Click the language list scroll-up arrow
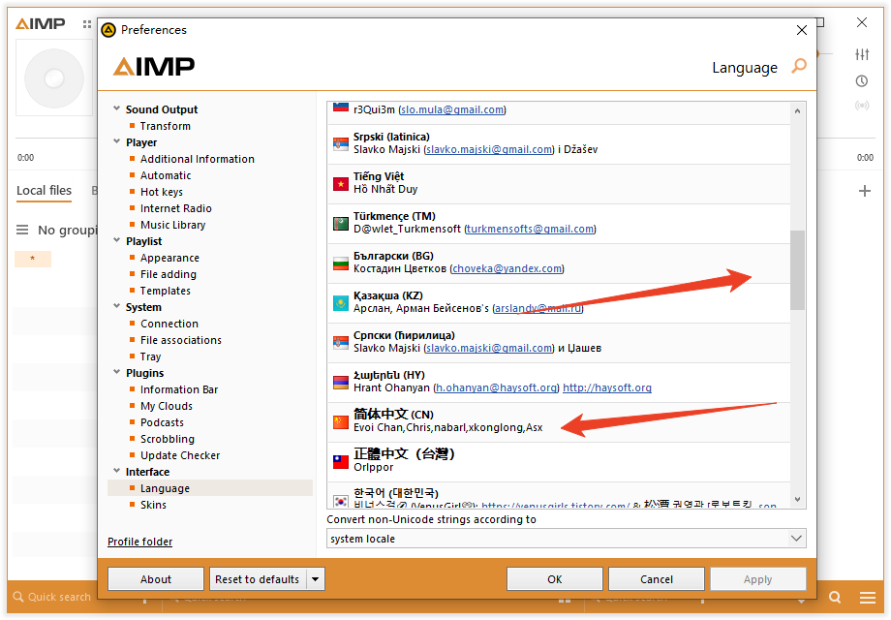 click(797, 110)
